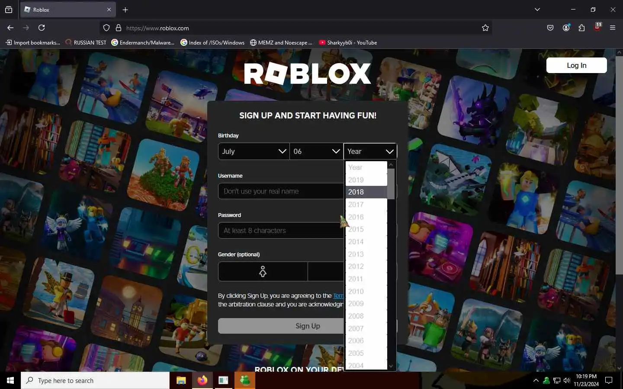Click the Log In button

point(576,65)
